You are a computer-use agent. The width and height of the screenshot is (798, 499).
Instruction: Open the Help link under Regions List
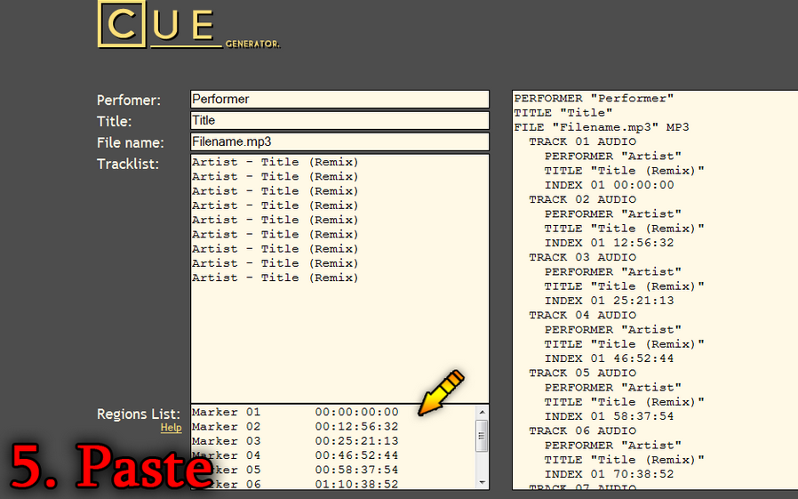[171, 428]
